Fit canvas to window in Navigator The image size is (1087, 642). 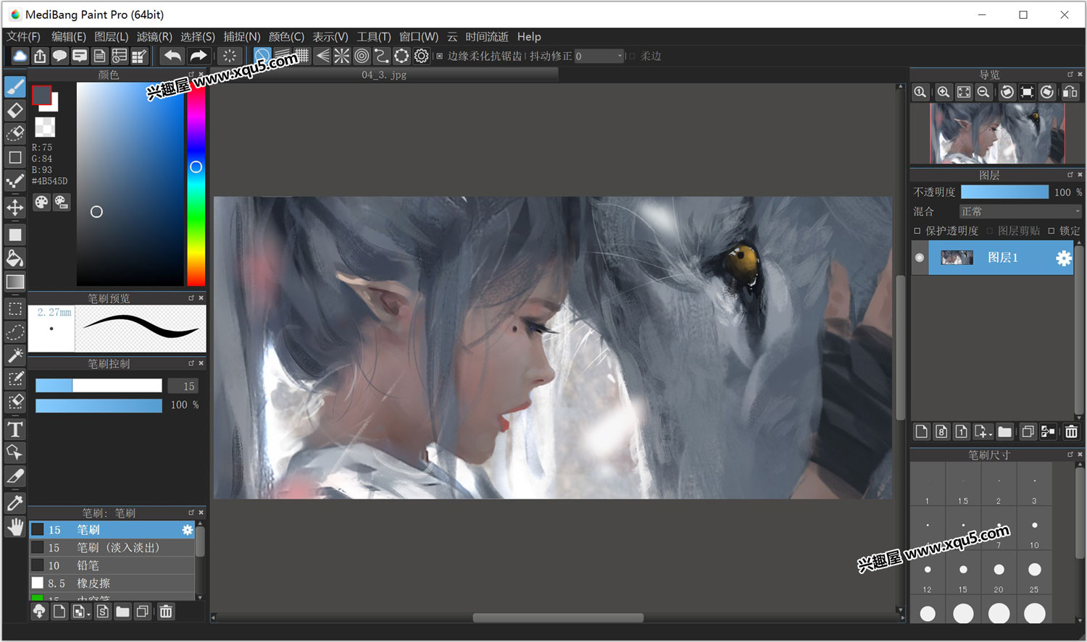(964, 92)
